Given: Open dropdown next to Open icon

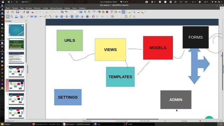Looking at the screenshot, I should click(x=15, y=12).
